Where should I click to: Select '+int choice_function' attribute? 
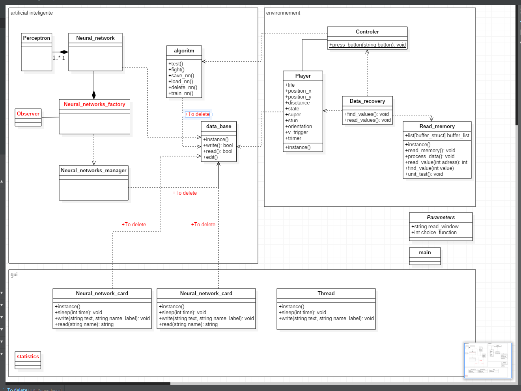pyautogui.click(x=434, y=233)
